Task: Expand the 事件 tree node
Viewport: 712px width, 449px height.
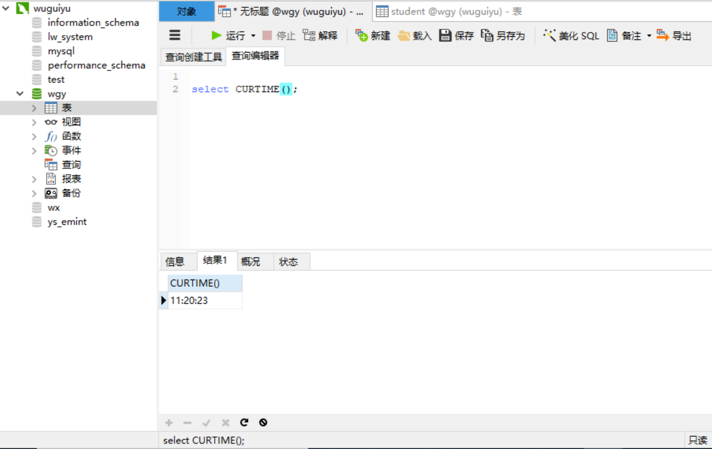Action: [34, 151]
